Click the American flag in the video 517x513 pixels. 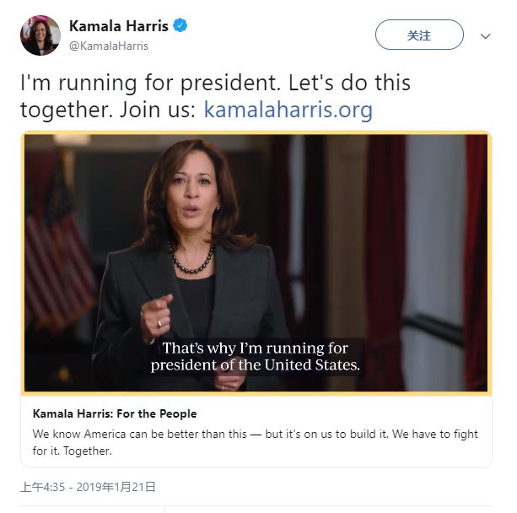click(56, 253)
